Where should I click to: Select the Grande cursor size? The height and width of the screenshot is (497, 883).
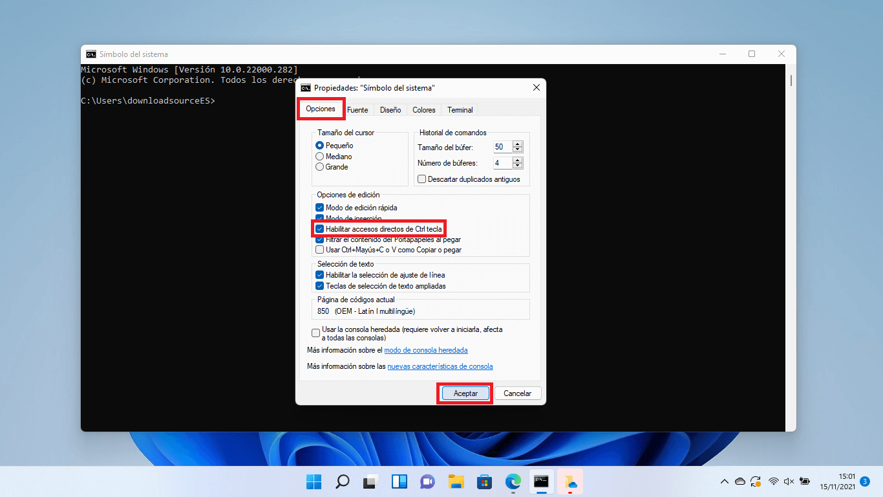(x=319, y=167)
